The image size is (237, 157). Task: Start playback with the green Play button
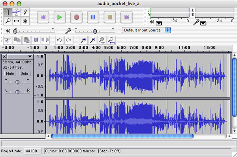pos(60,17)
